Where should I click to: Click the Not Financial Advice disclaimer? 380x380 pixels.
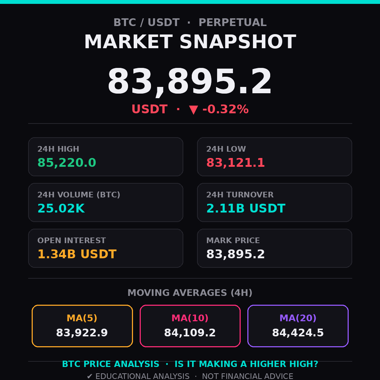point(248,376)
